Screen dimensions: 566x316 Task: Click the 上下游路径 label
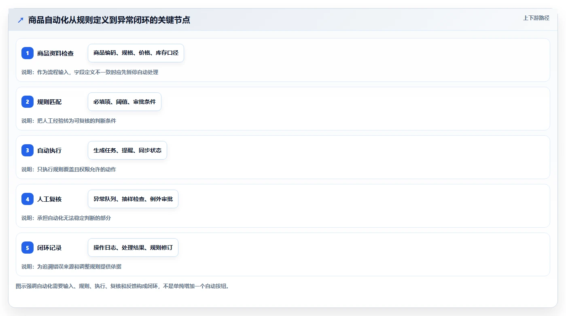tap(536, 18)
